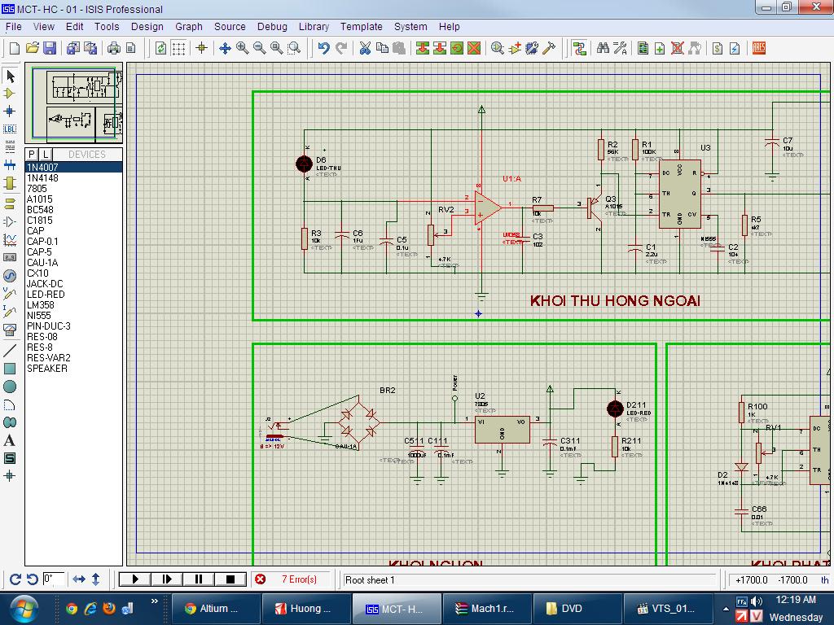This screenshot has height=625, width=834.
Task: Click the ARES netlist transfer icon
Action: click(x=758, y=49)
